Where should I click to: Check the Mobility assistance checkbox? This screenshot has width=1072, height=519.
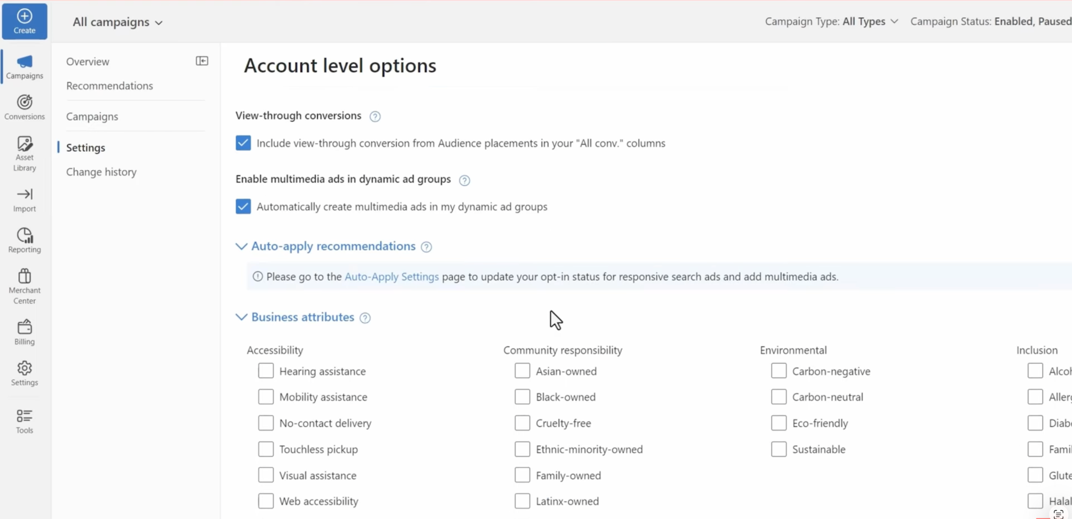pyautogui.click(x=266, y=397)
